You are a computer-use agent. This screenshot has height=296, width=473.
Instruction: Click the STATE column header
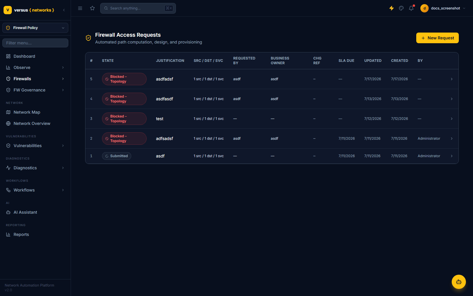point(108,61)
